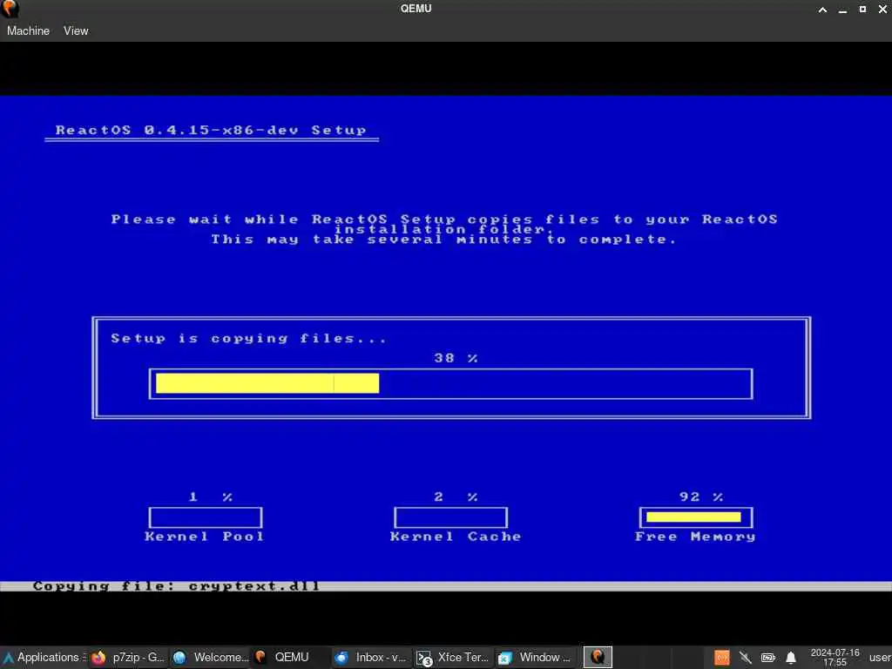Screen dimensions: 892x669
Task: Click the 'Setup is copying files...' text
Action: click(x=248, y=339)
